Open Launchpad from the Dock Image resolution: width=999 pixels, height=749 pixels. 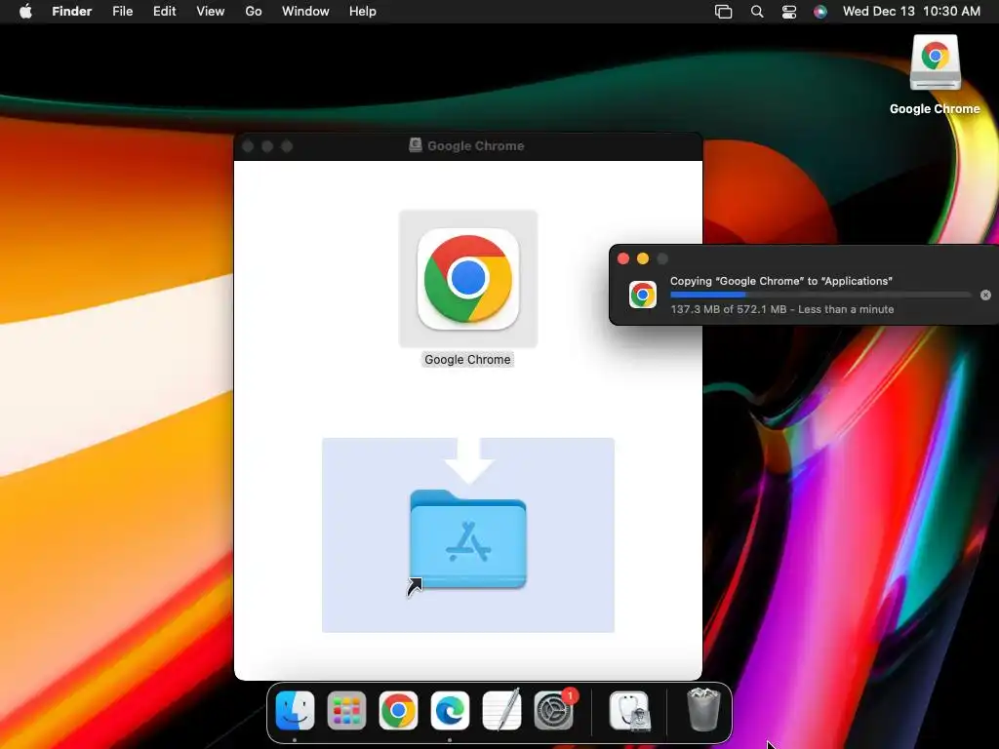tap(346, 710)
